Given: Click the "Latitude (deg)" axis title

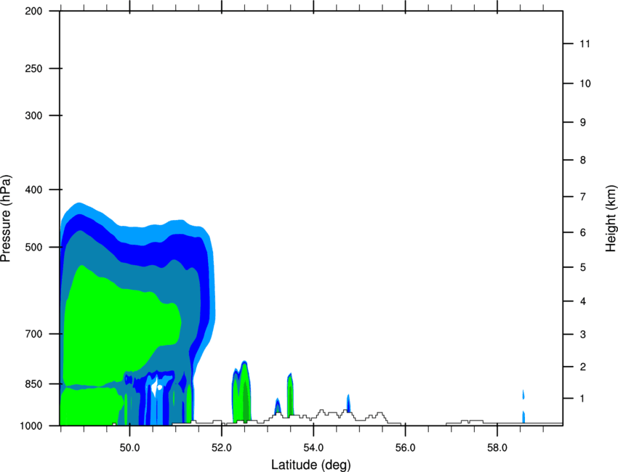Looking at the screenshot, I should (310, 465).
